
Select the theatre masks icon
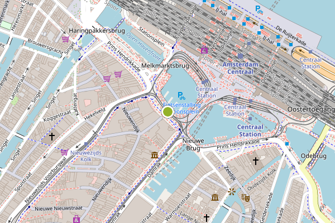point(246,197)
